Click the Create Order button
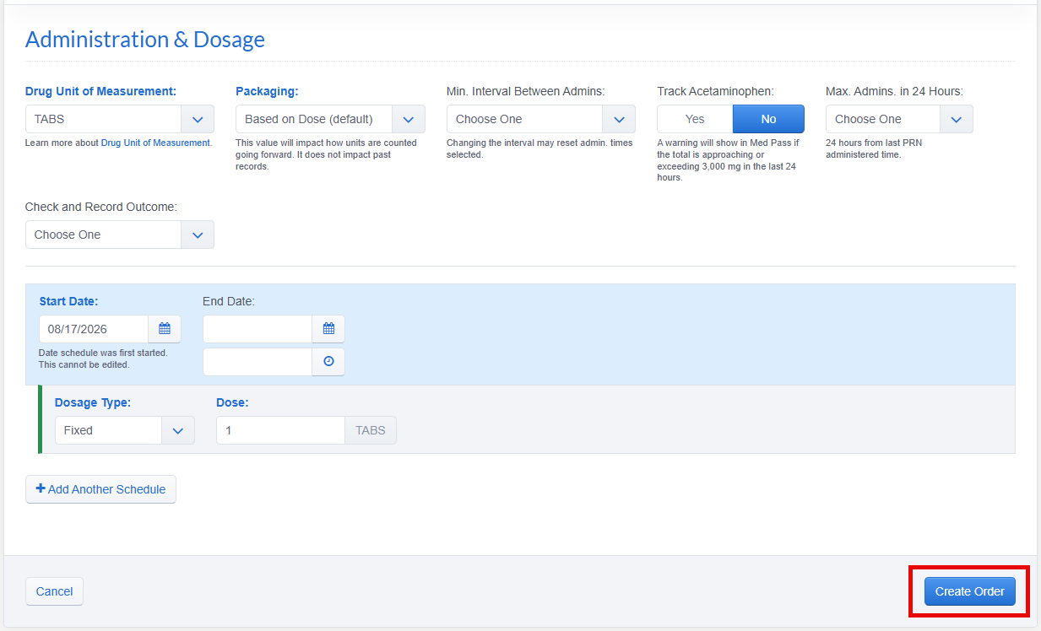This screenshot has height=631, width=1041. tap(969, 591)
